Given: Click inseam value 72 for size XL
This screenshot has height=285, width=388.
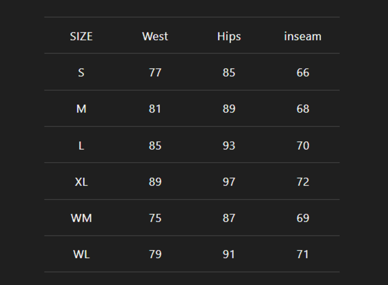Looking at the screenshot, I should 303,182.
